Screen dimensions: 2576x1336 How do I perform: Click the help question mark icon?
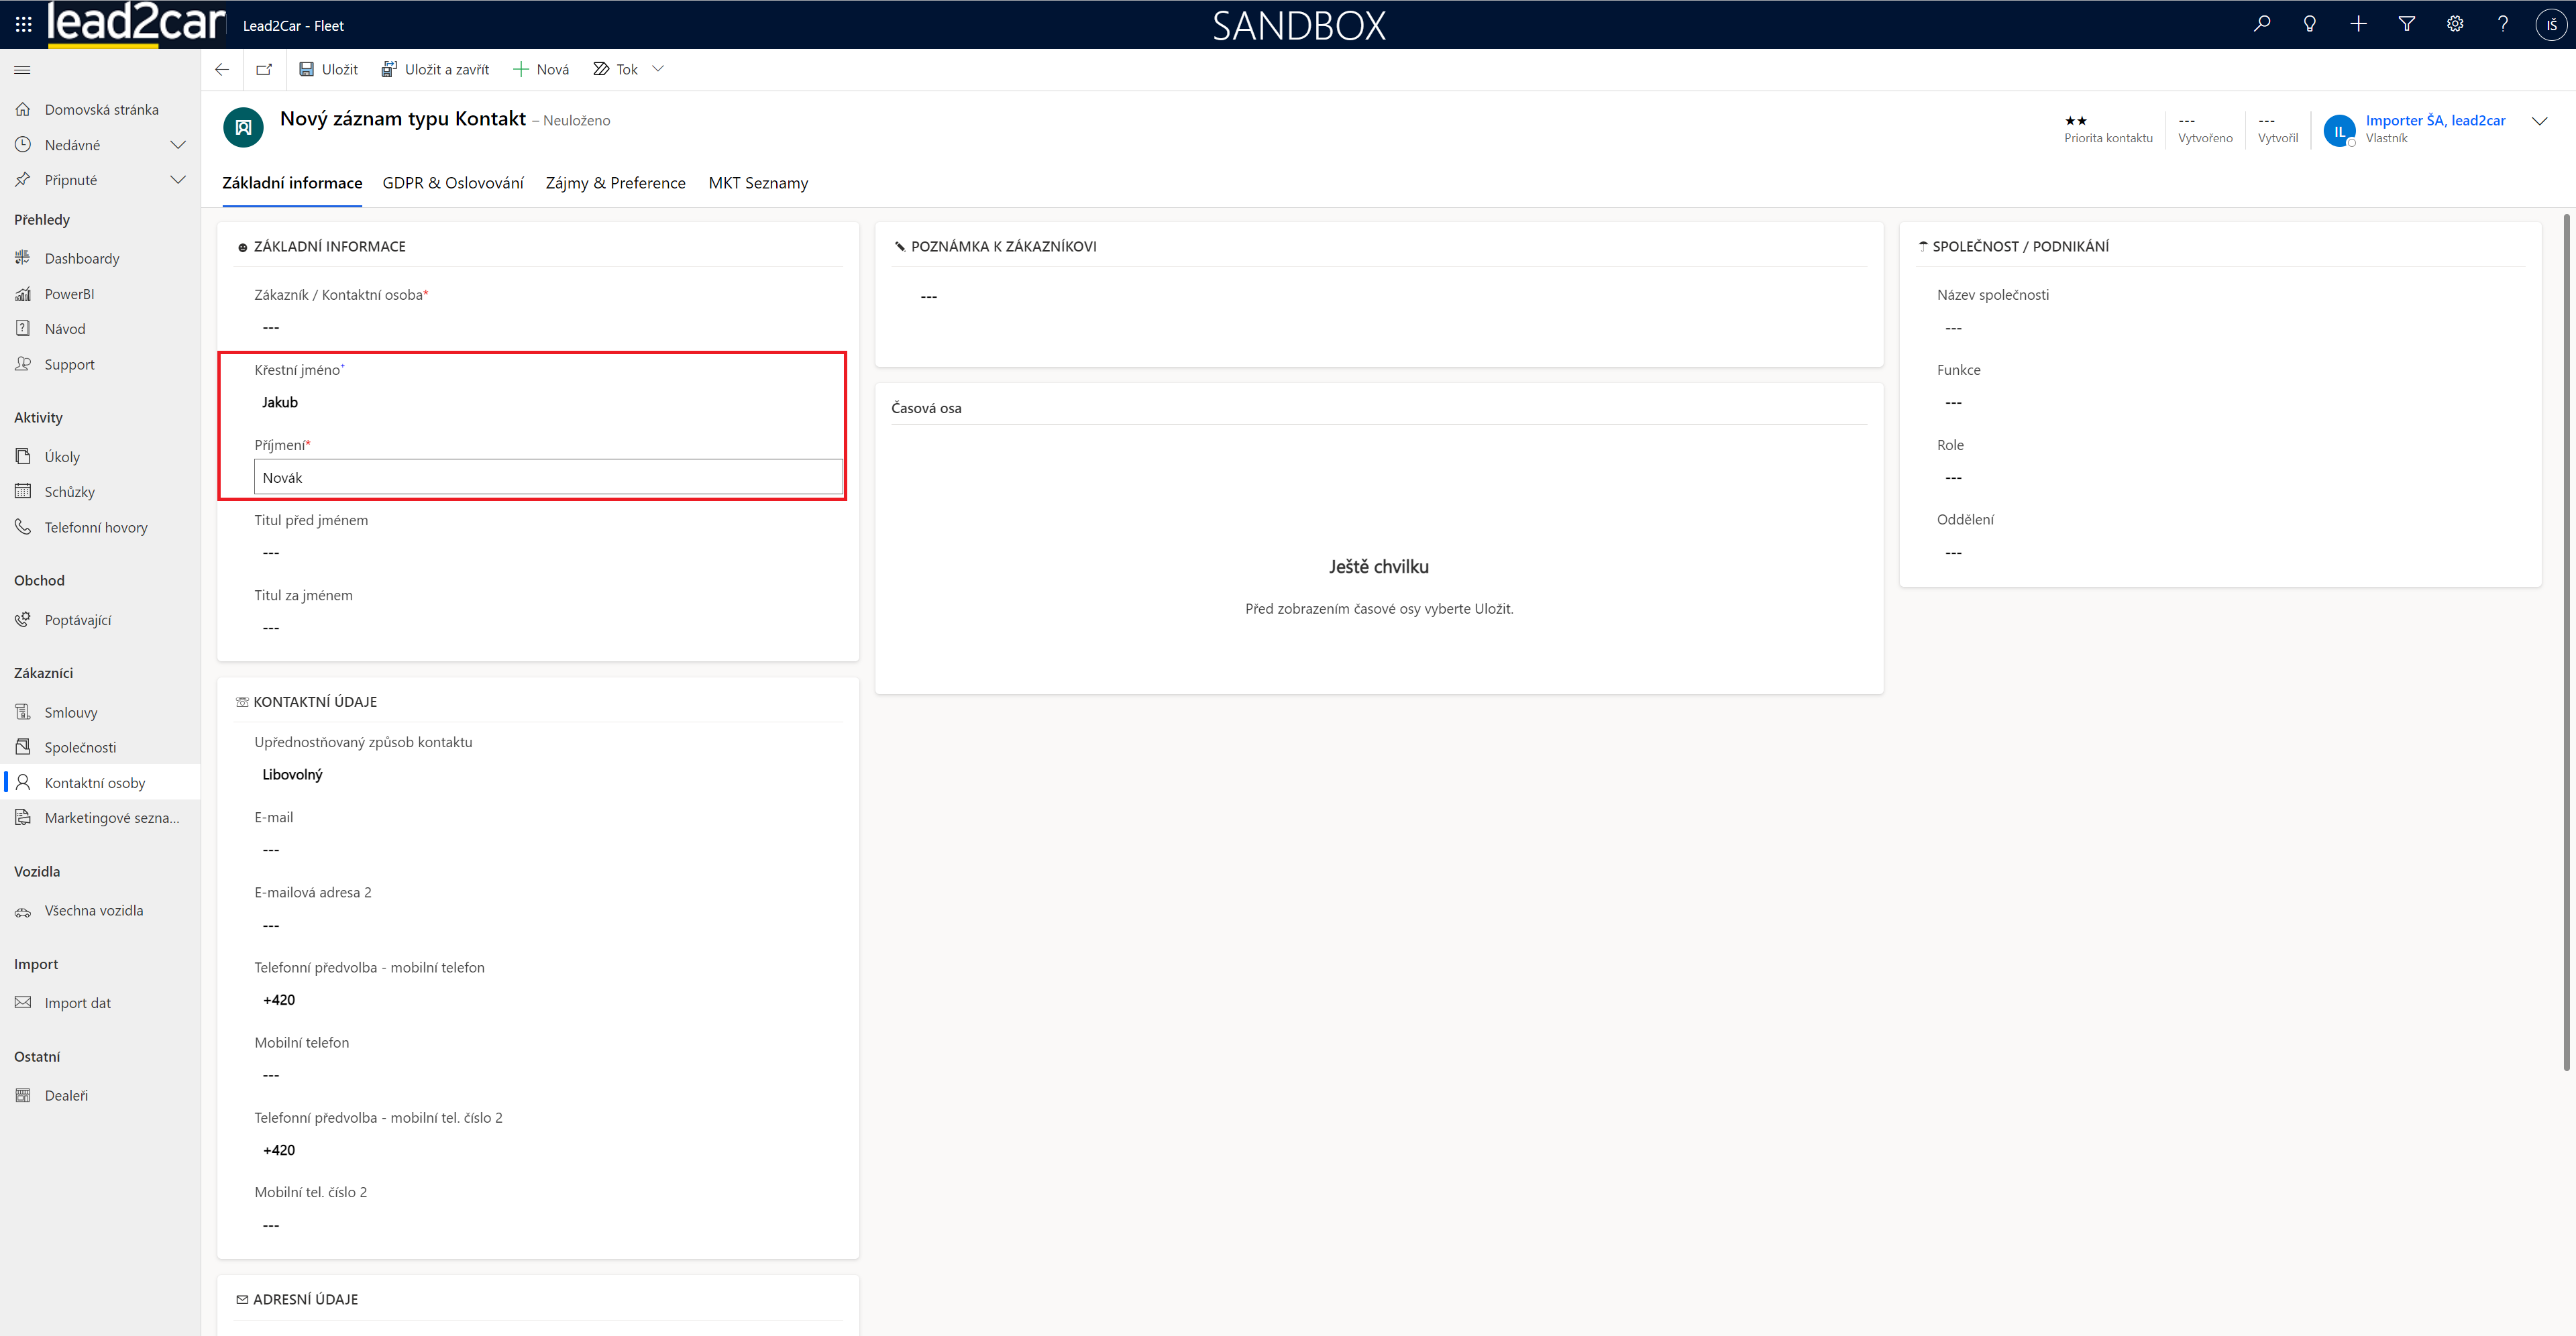pyautogui.click(x=2502, y=24)
